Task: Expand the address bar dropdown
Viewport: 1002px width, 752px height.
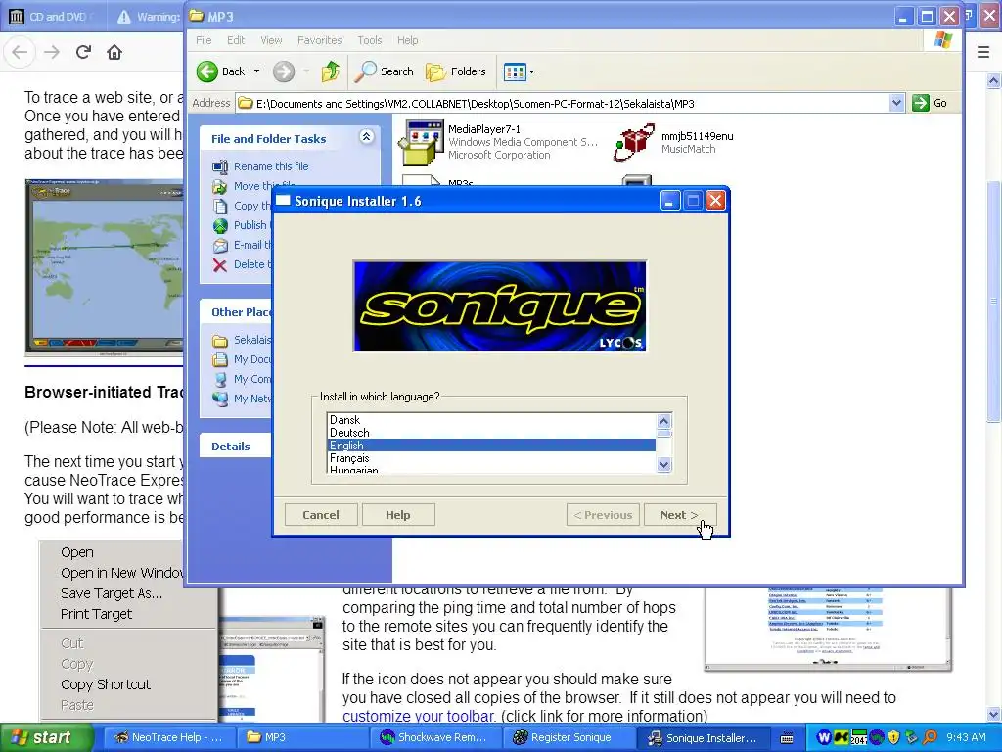Action: pos(896,103)
